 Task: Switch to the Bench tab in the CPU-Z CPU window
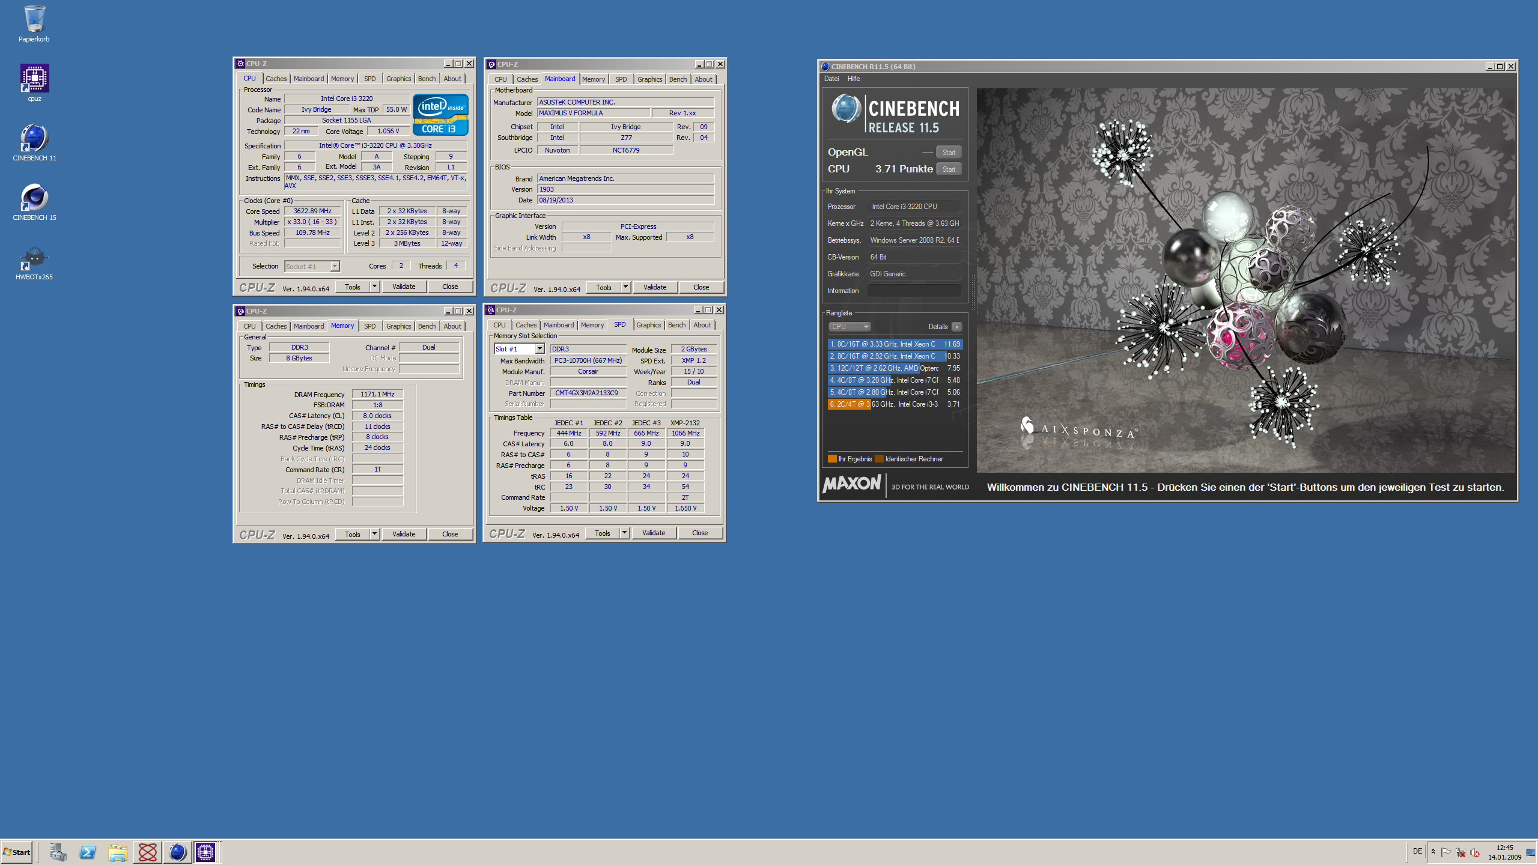pos(427,79)
